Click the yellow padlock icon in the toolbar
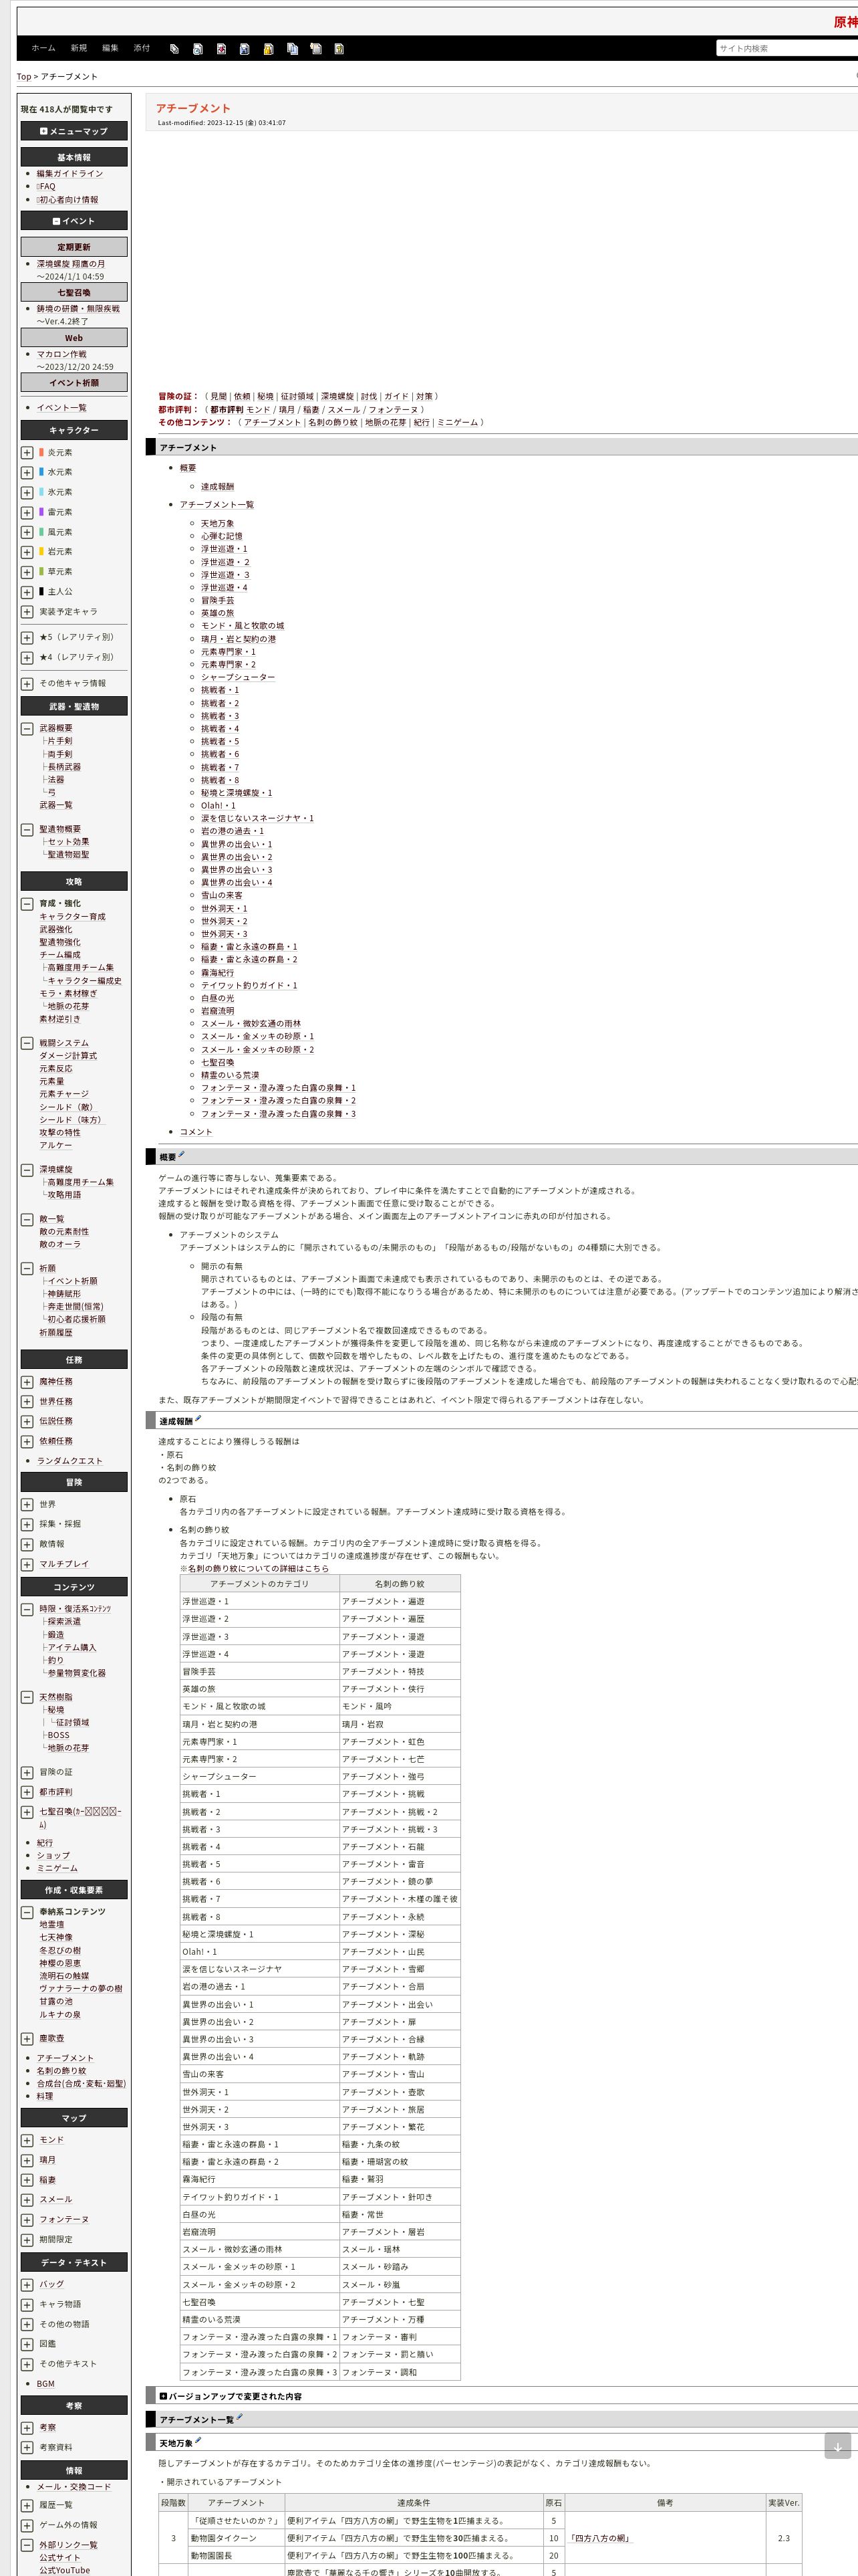 (x=269, y=49)
